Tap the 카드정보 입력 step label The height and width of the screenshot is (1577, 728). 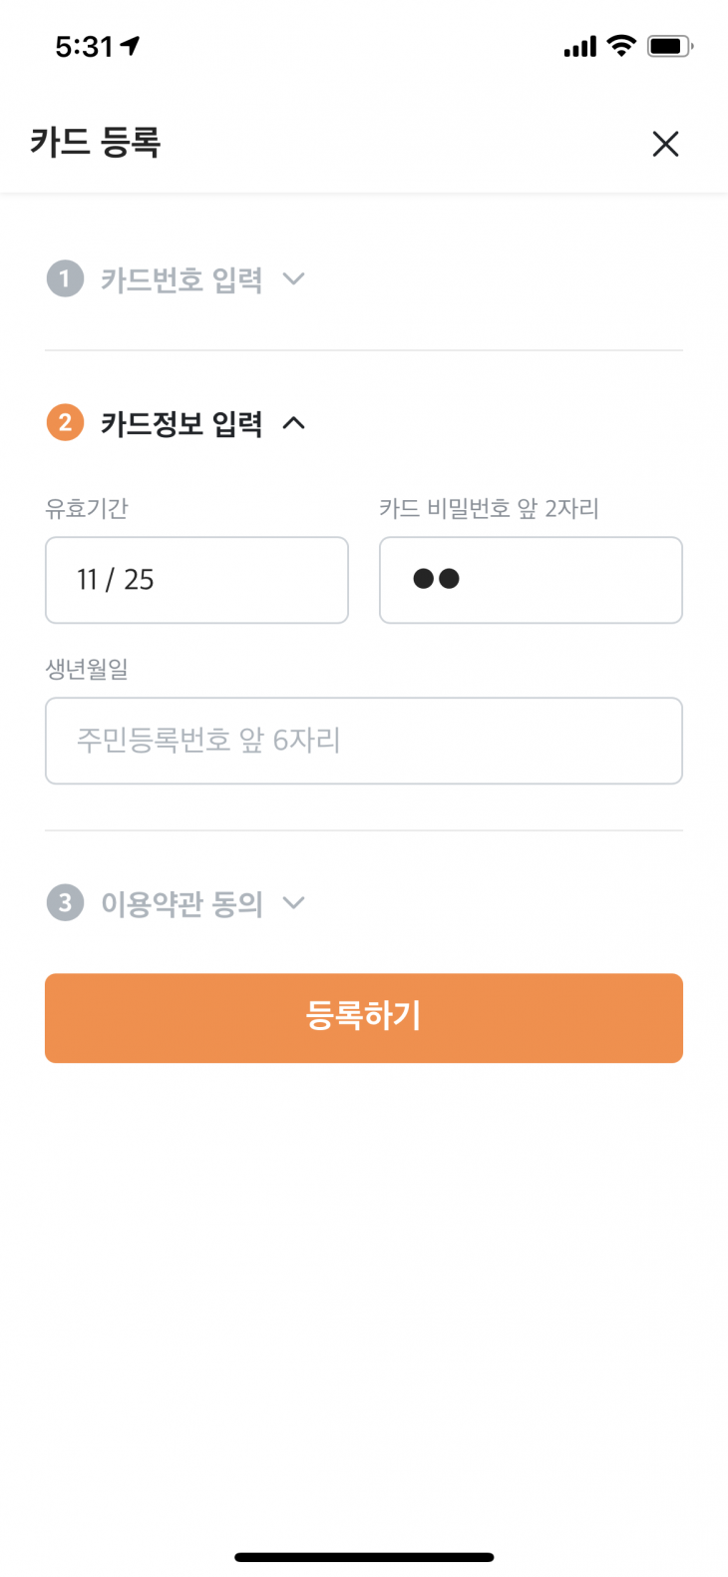pyautogui.click(x=182, y=424)
